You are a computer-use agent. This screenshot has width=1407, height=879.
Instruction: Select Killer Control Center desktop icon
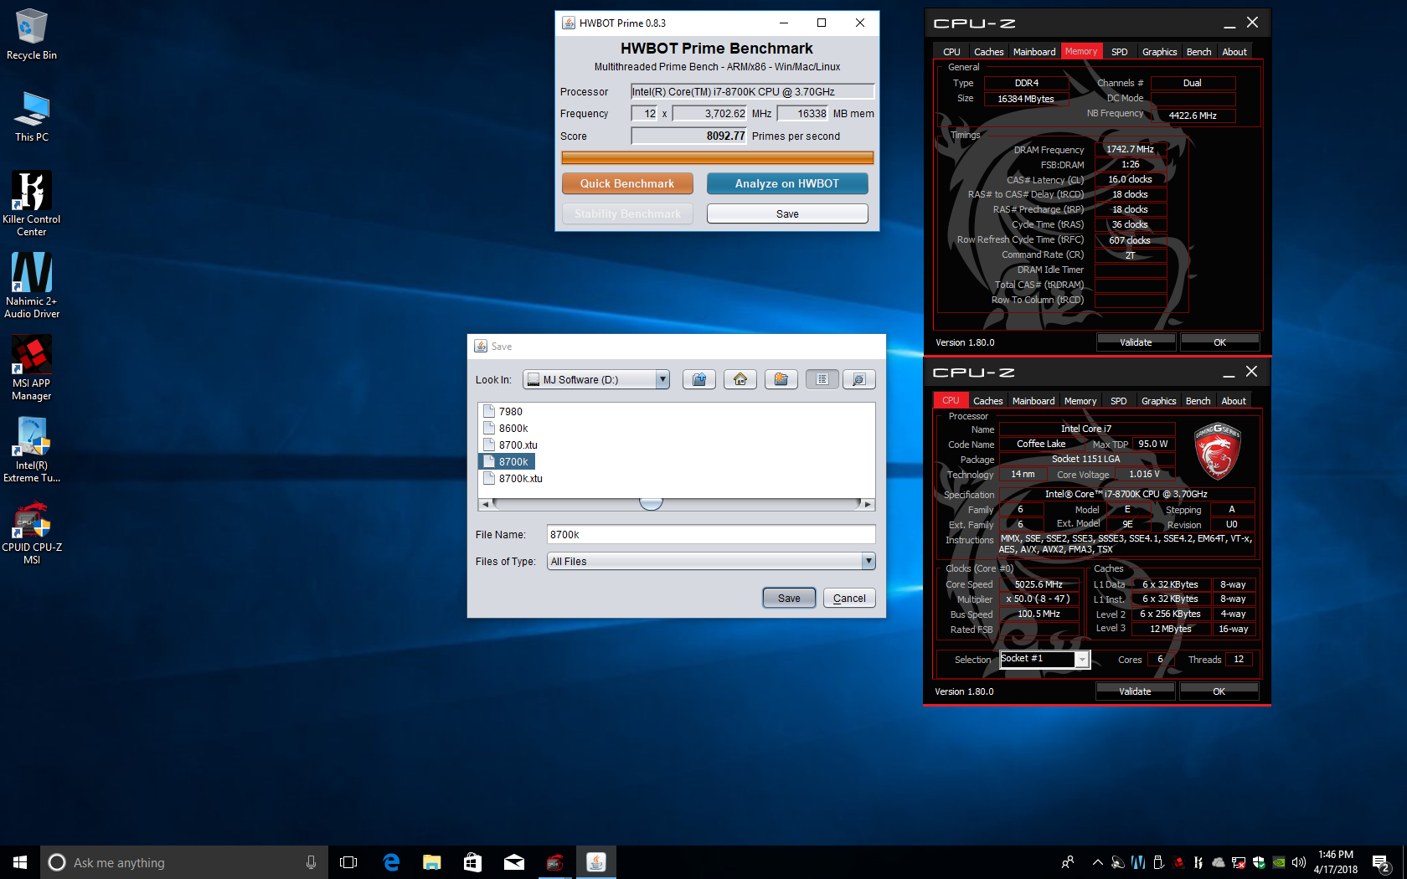(32, 203)
